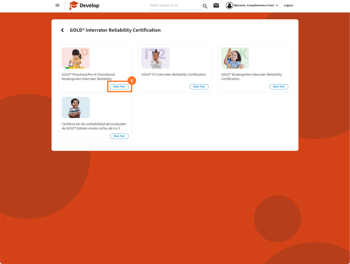350x264 pixels.
Task: Click the Logout link
Action: (288, 6)
